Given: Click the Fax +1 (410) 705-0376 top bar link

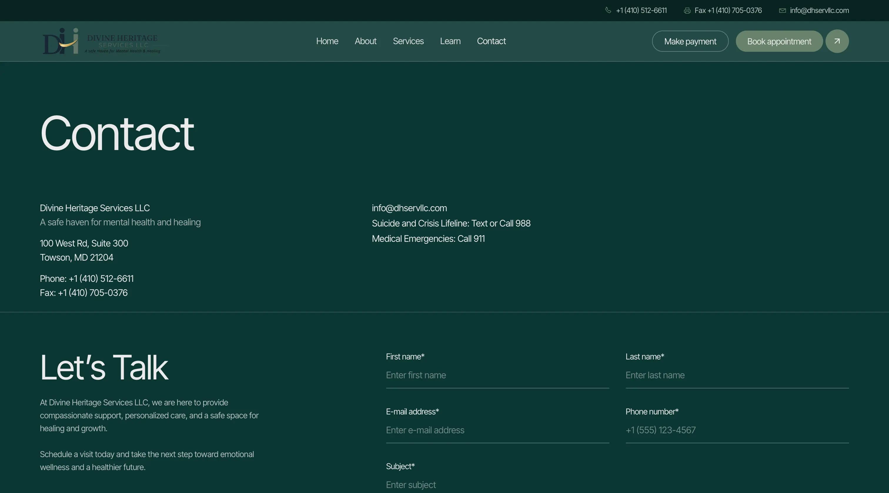Looking at the screenshot, I should coord(728,11).
